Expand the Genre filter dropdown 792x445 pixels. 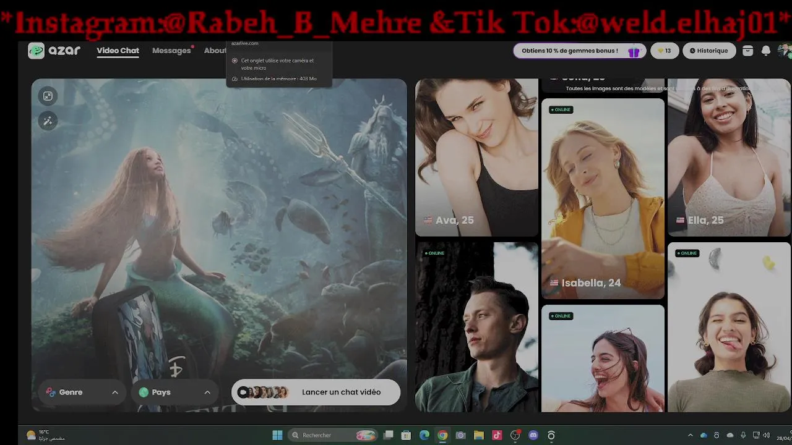click(x=82, y=392)
